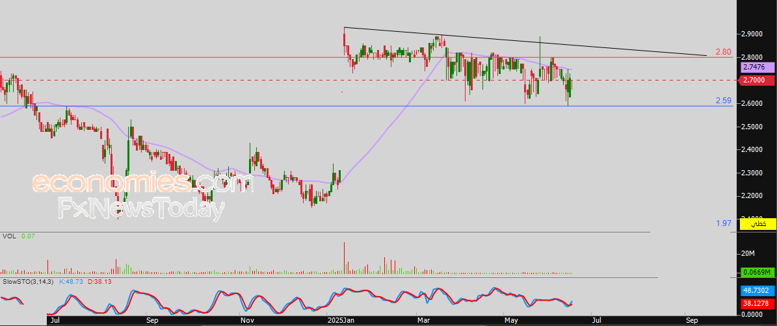Select the blue 2.59 horizontal support line

[x=367, y=106]
